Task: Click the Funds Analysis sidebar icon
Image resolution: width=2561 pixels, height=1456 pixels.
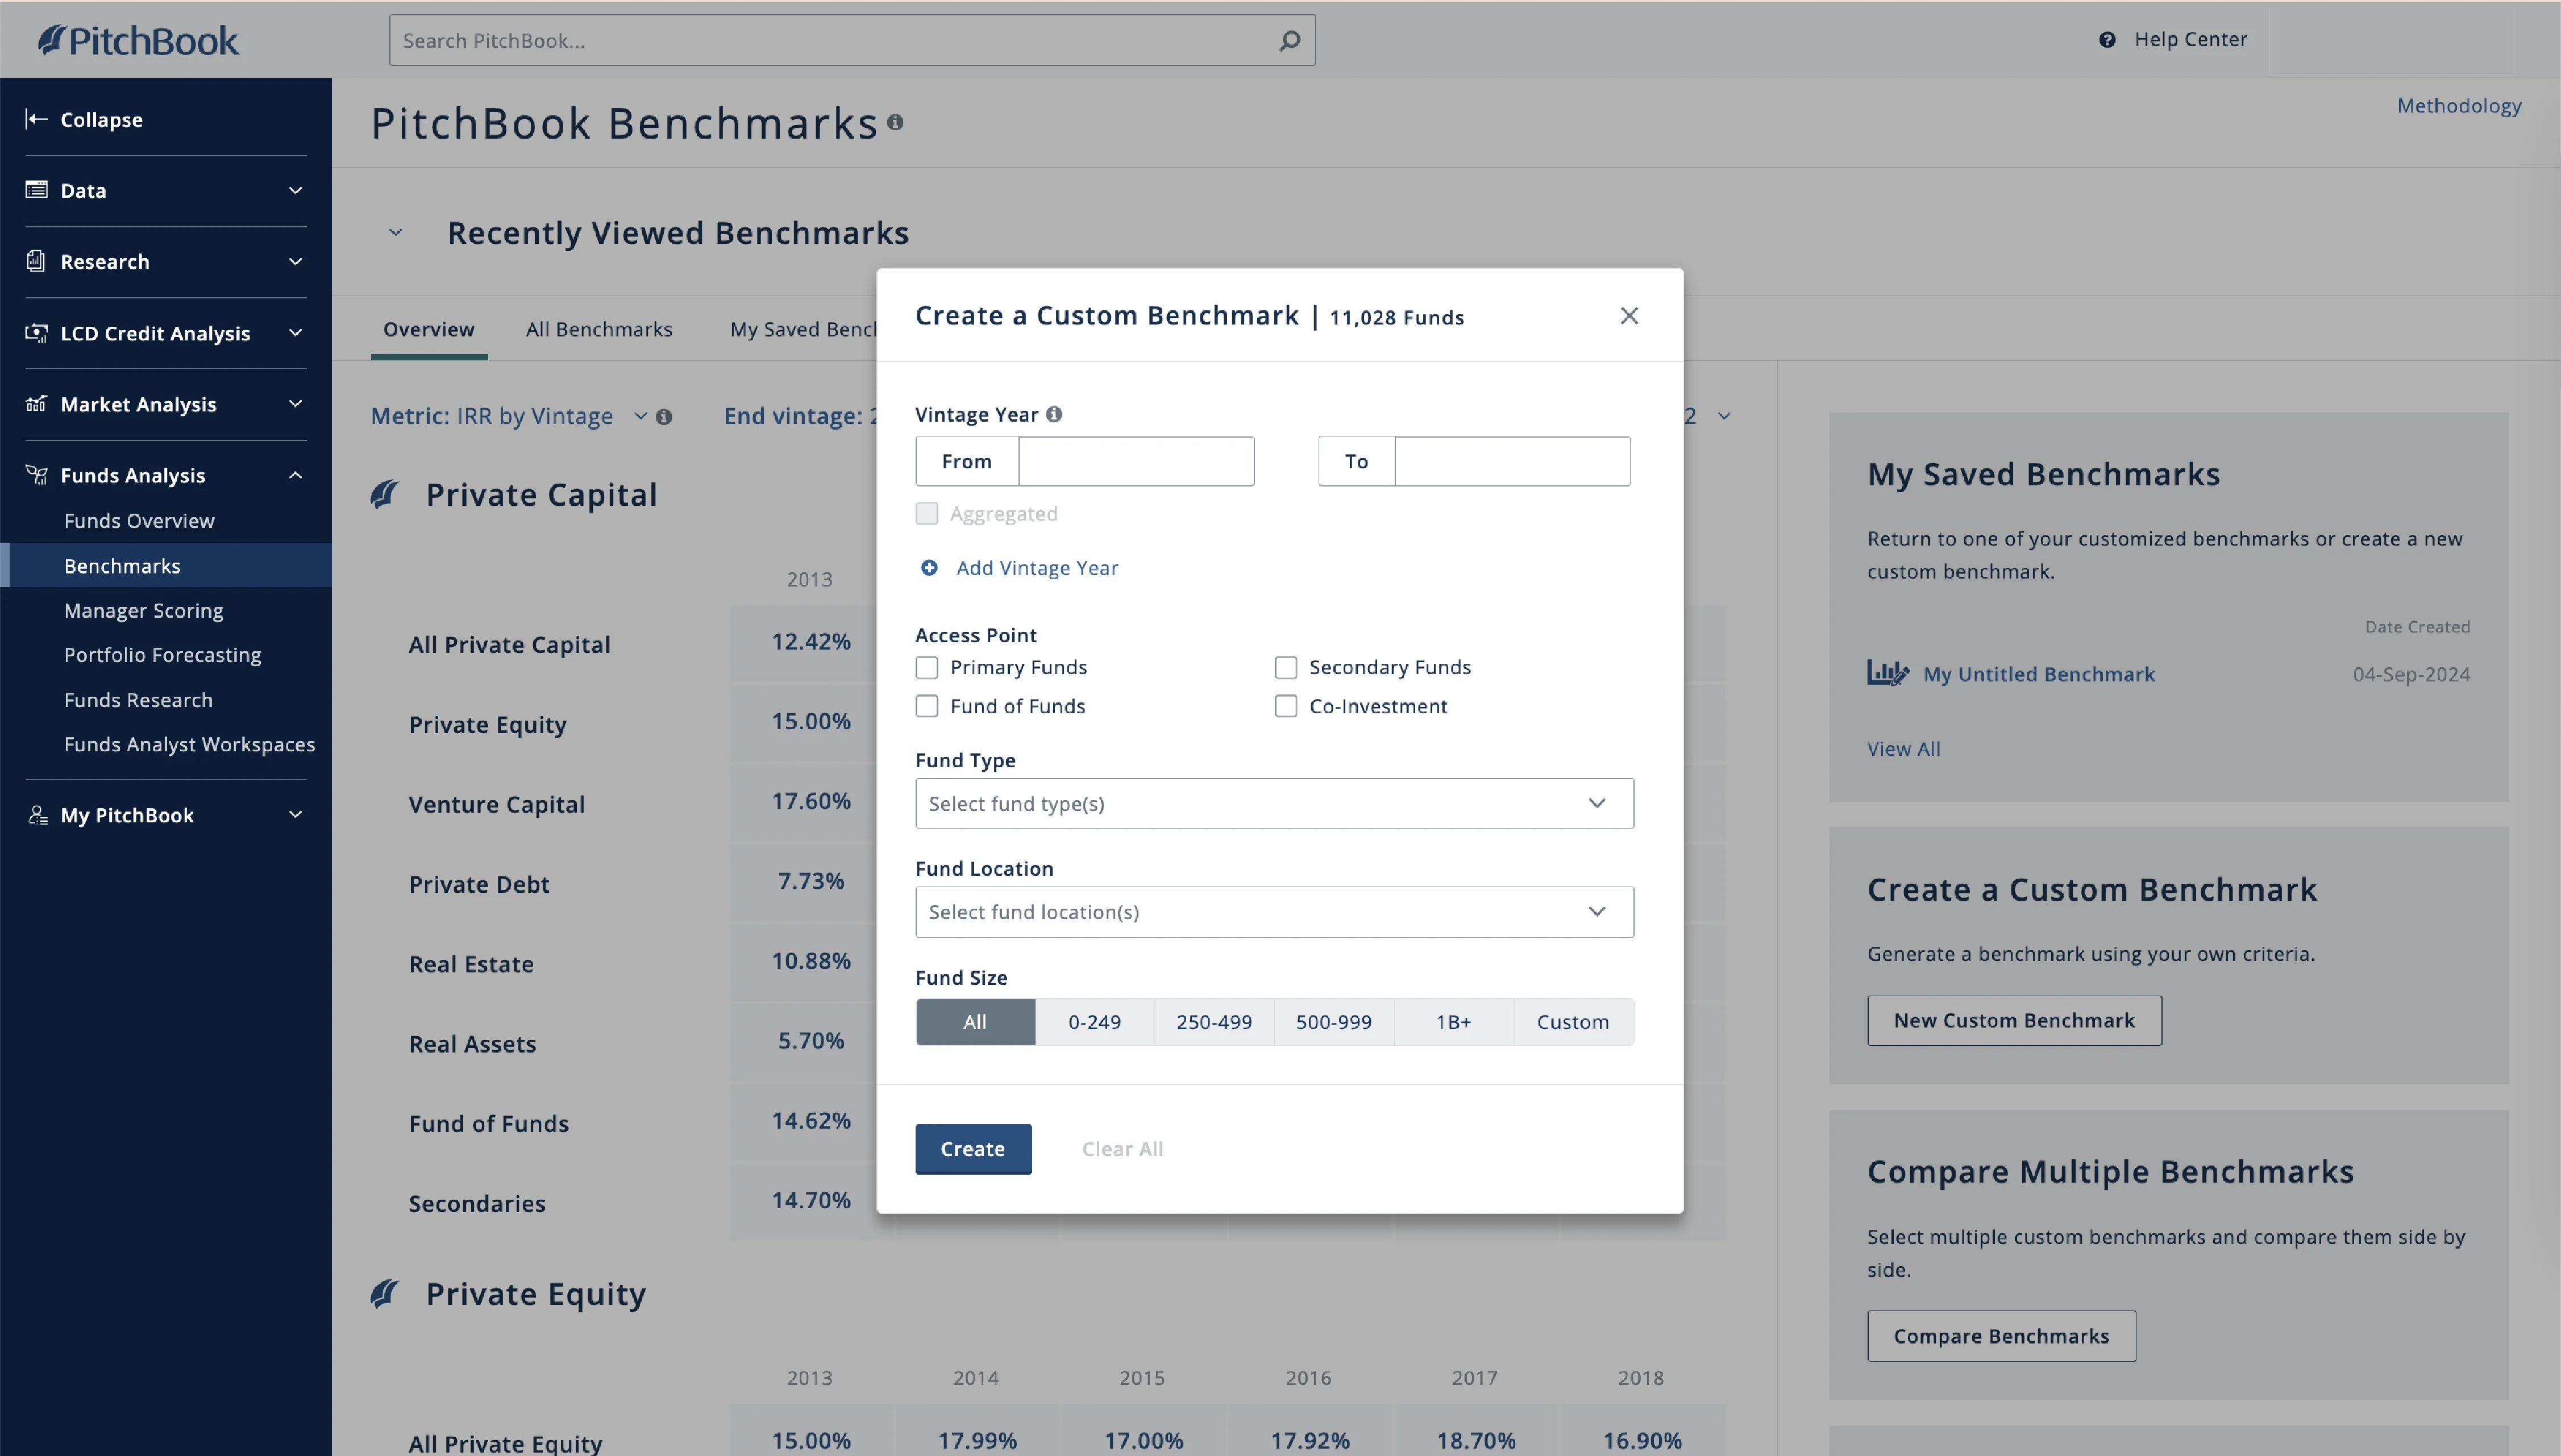Action: 36,475
